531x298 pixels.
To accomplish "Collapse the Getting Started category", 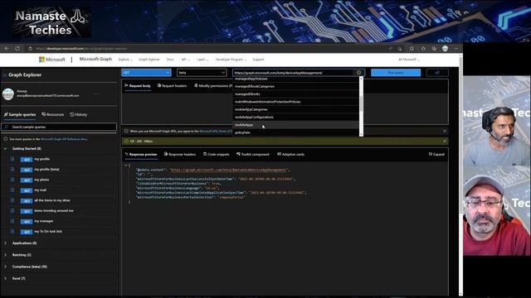I will [x=5, y=149].
